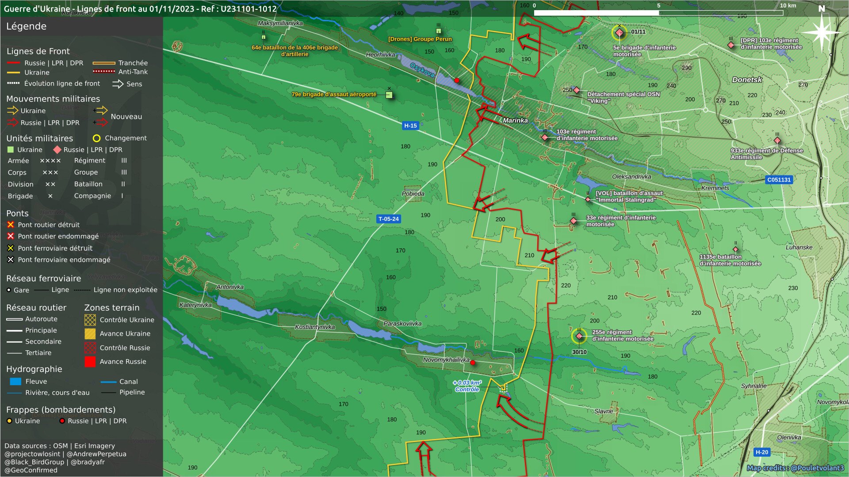
Task: Click the Contrôle Russie hatched swatch
Action: click(x=90, y=348)
